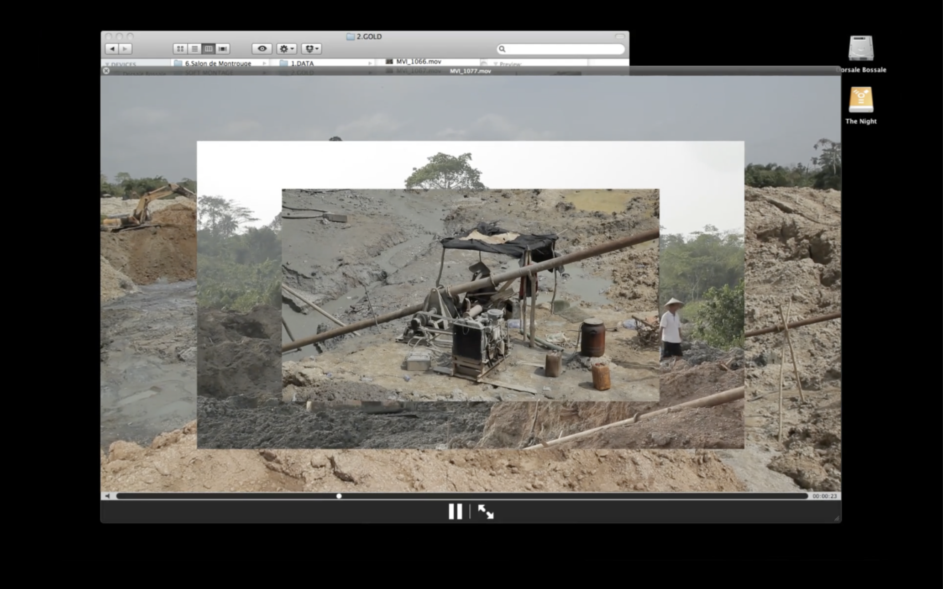Switch Finder to column view
The width and height of the screenshot is (943, 589).
[x=209, y=48]
